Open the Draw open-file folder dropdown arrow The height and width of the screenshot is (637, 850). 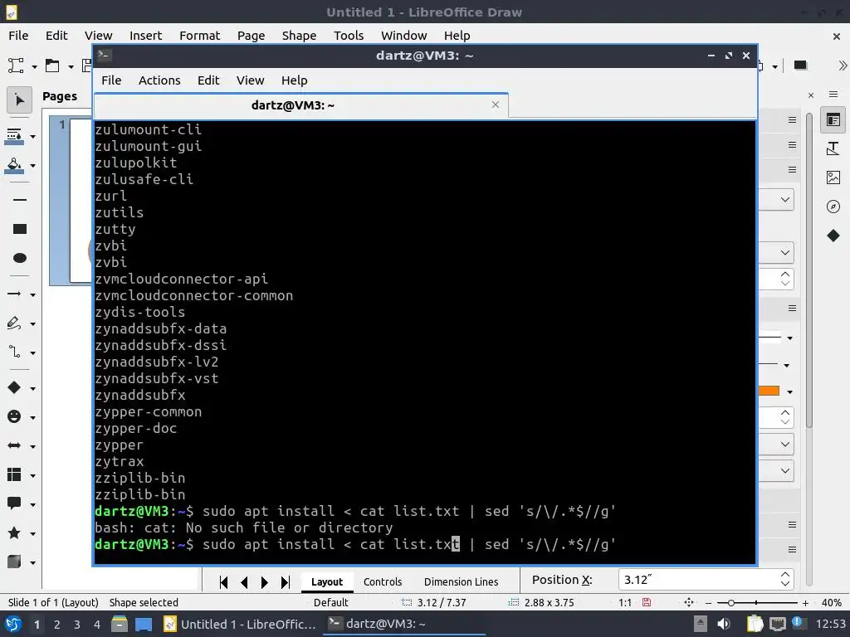pyautogui.click(x=71, y=66)
